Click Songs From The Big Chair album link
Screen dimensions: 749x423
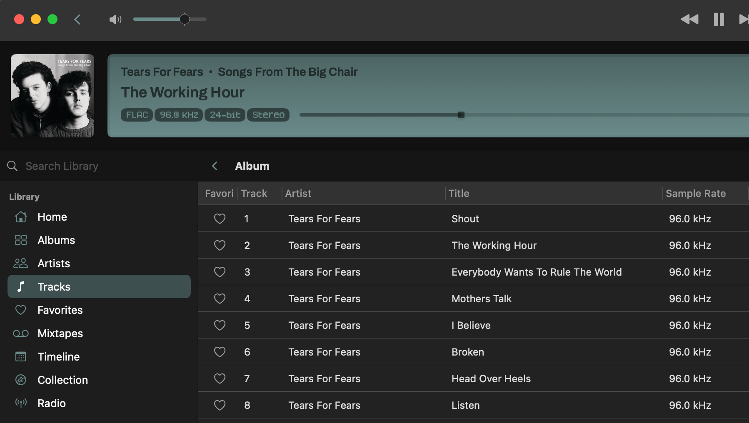288,72
